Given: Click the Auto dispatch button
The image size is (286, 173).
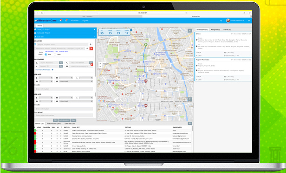Looking at the screenshot, I should point(64,120).
